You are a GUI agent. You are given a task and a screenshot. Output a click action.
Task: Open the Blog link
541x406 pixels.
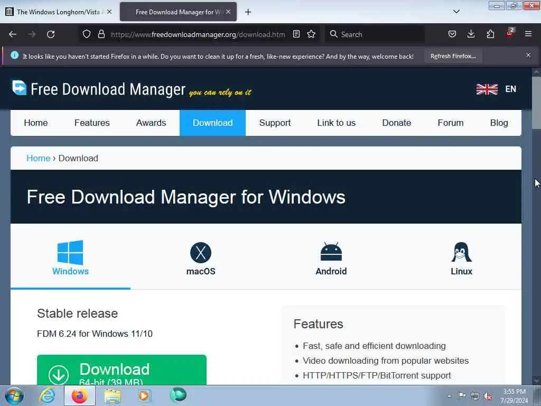pos(499,123)
